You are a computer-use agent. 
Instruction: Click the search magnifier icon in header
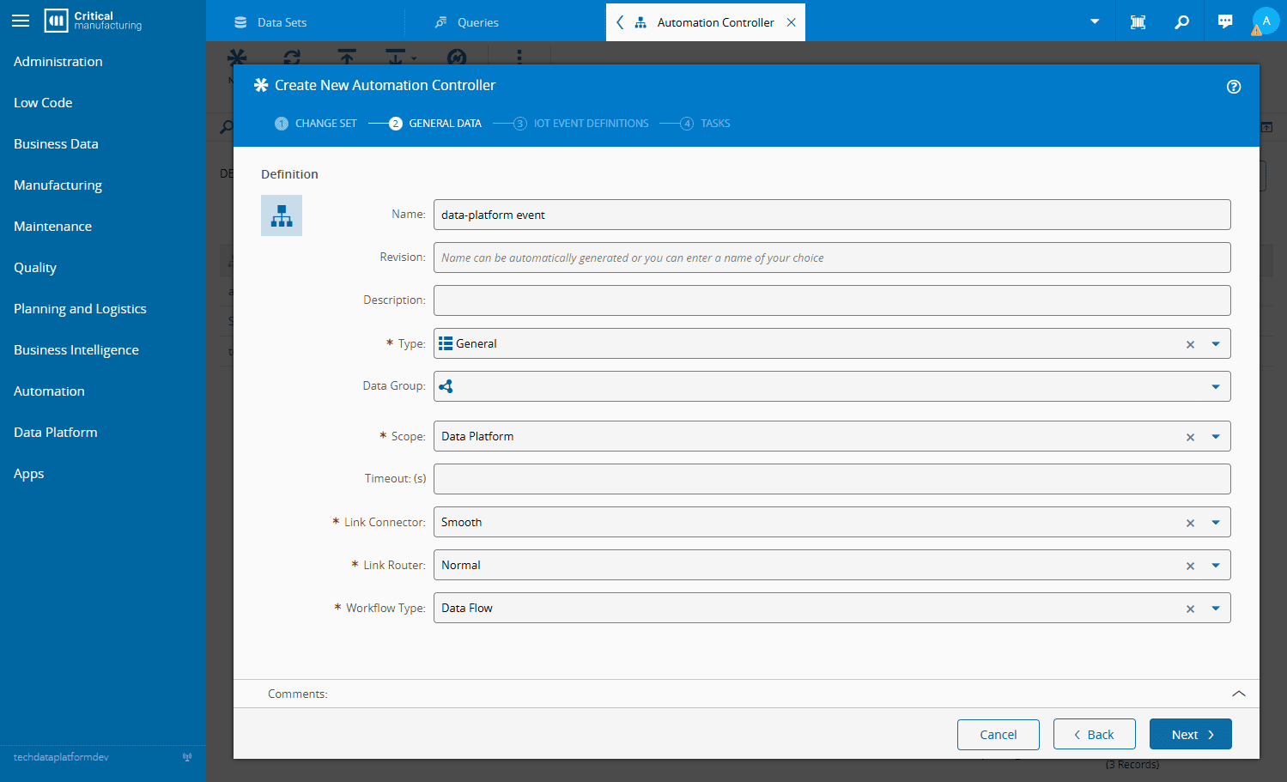(x=1181, y=22)
